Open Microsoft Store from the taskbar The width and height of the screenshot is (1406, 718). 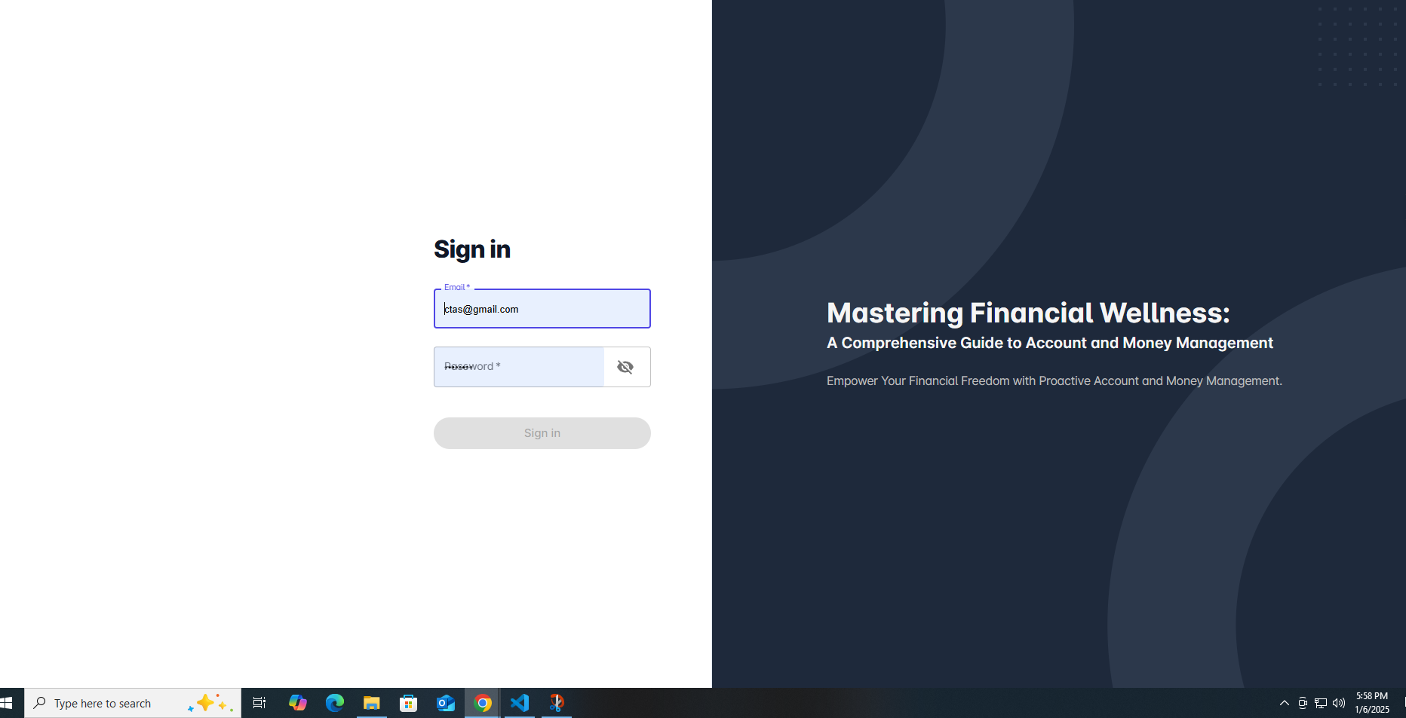click(408, 703)
